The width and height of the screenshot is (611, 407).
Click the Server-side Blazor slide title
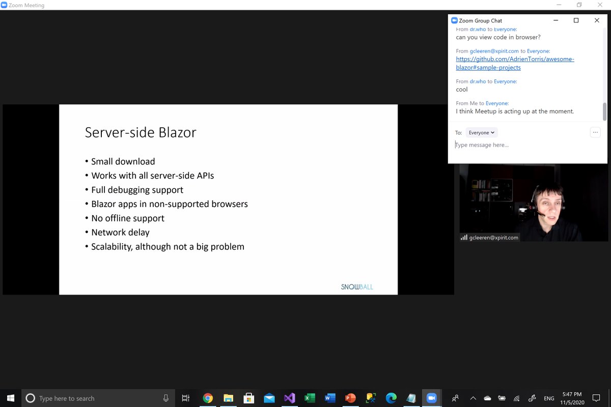(x=141, y=132)
